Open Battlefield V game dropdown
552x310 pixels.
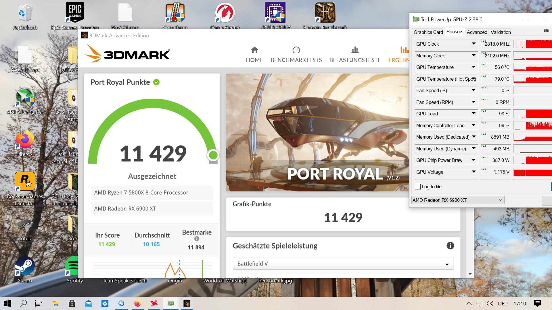pyautogui.click(x=343, y=263)
